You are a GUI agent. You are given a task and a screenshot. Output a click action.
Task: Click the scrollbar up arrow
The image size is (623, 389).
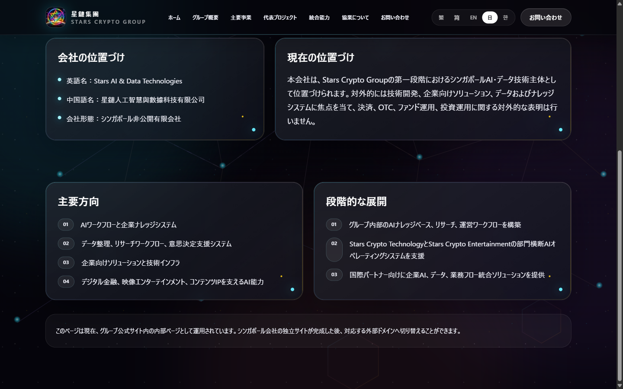[x=620, y=3]
